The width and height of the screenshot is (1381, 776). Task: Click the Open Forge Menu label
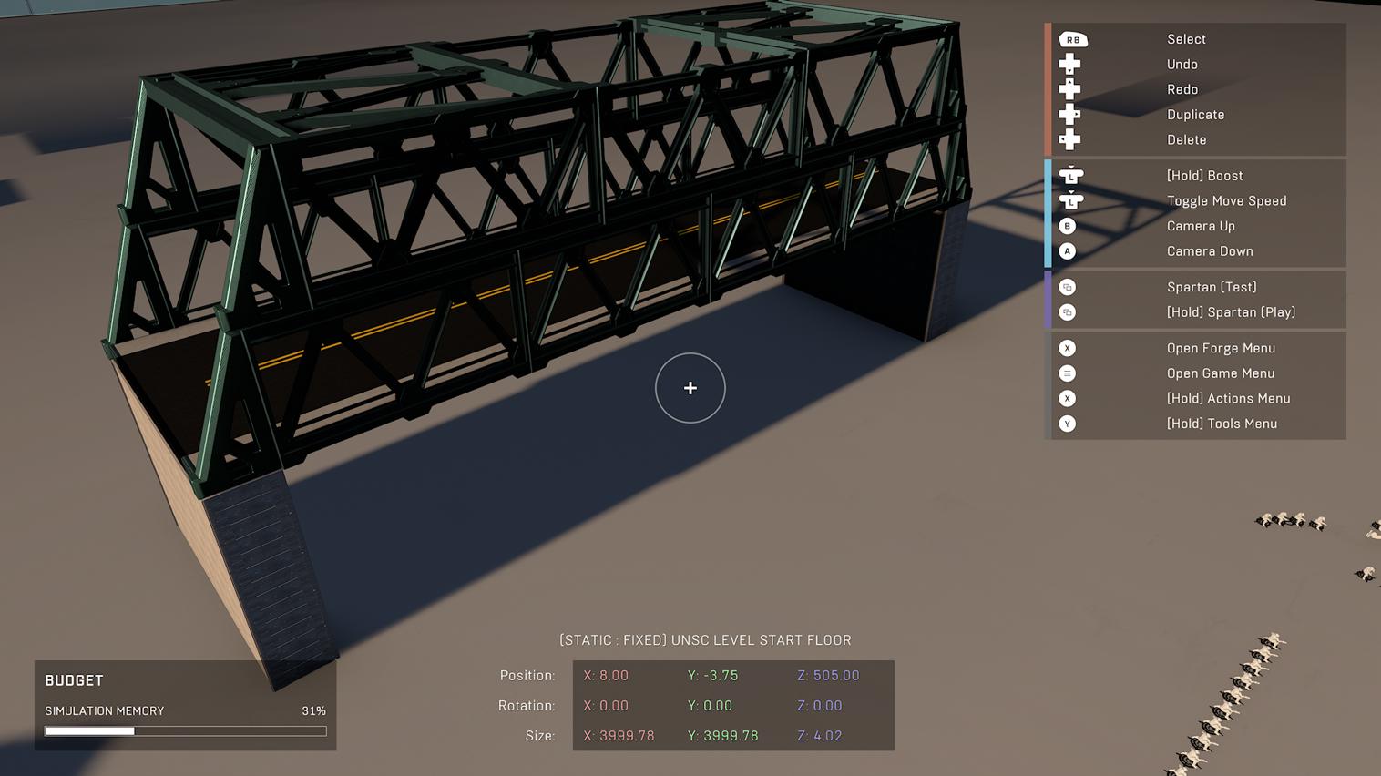coord(1221,348)
